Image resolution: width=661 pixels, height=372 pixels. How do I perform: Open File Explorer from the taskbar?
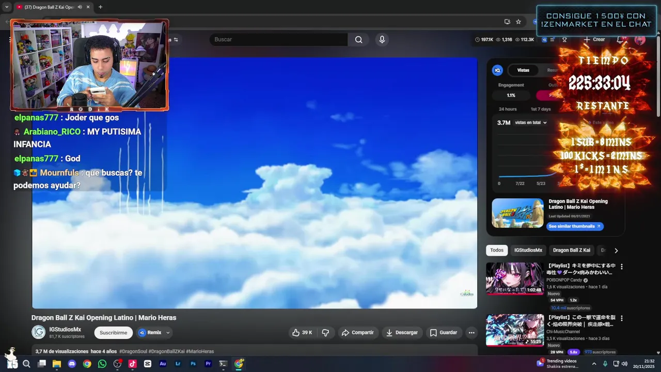click(57, 364)
